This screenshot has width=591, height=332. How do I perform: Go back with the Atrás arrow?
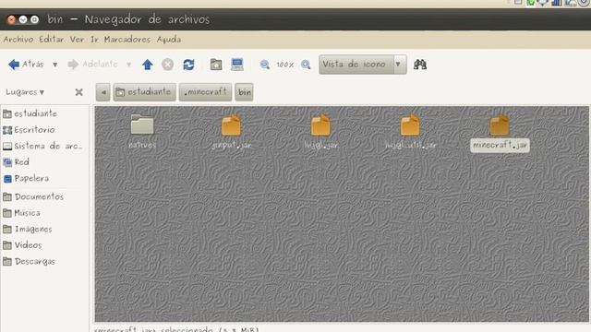tap(26, 65)
